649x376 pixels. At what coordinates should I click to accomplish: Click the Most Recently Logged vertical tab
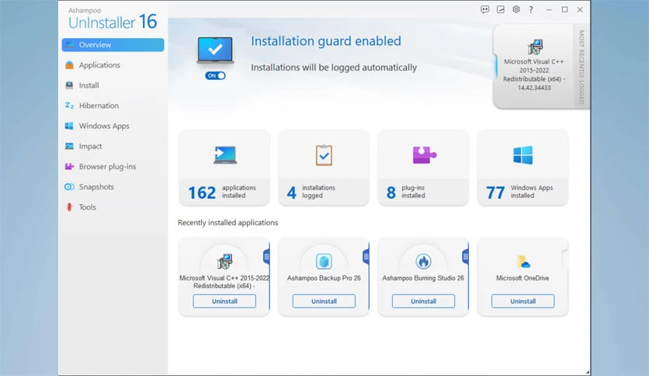pos(581,66)
